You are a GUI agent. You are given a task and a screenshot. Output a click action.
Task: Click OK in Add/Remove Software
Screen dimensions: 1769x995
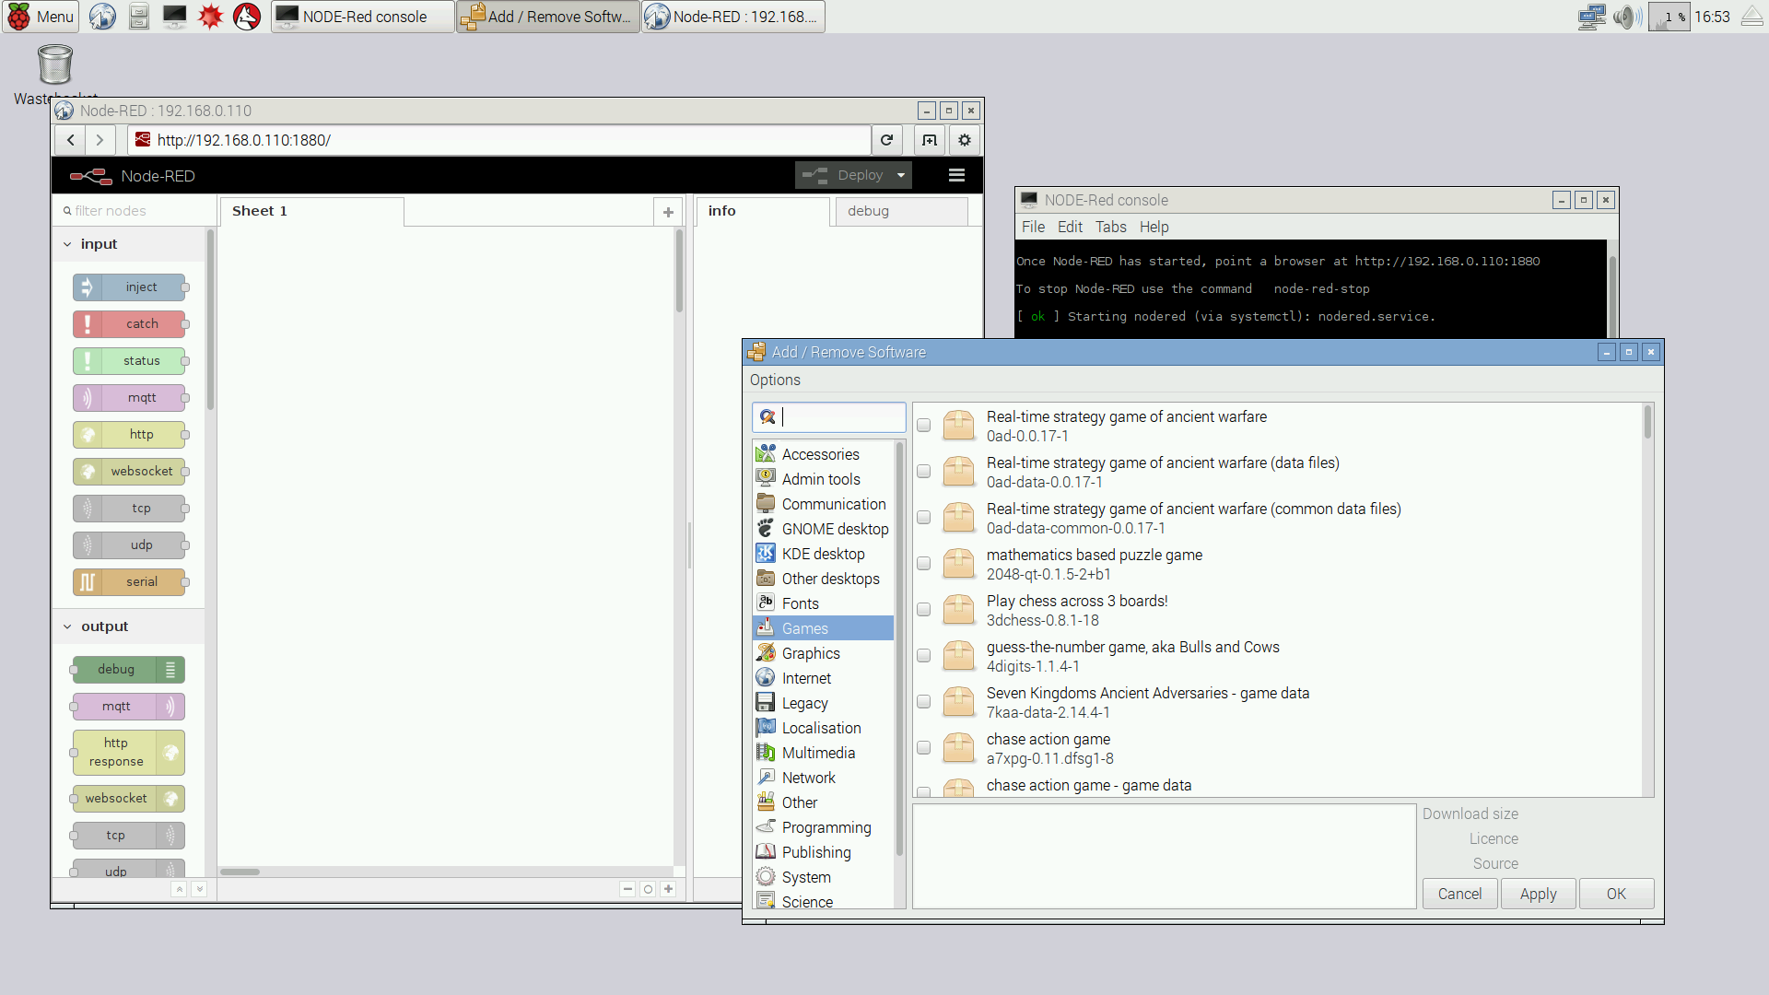coord(1616,894)
